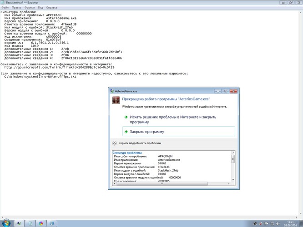Click the 'Прекращена работа программы' heading
Screen dimensions: 303x227
tap(166, 99)
